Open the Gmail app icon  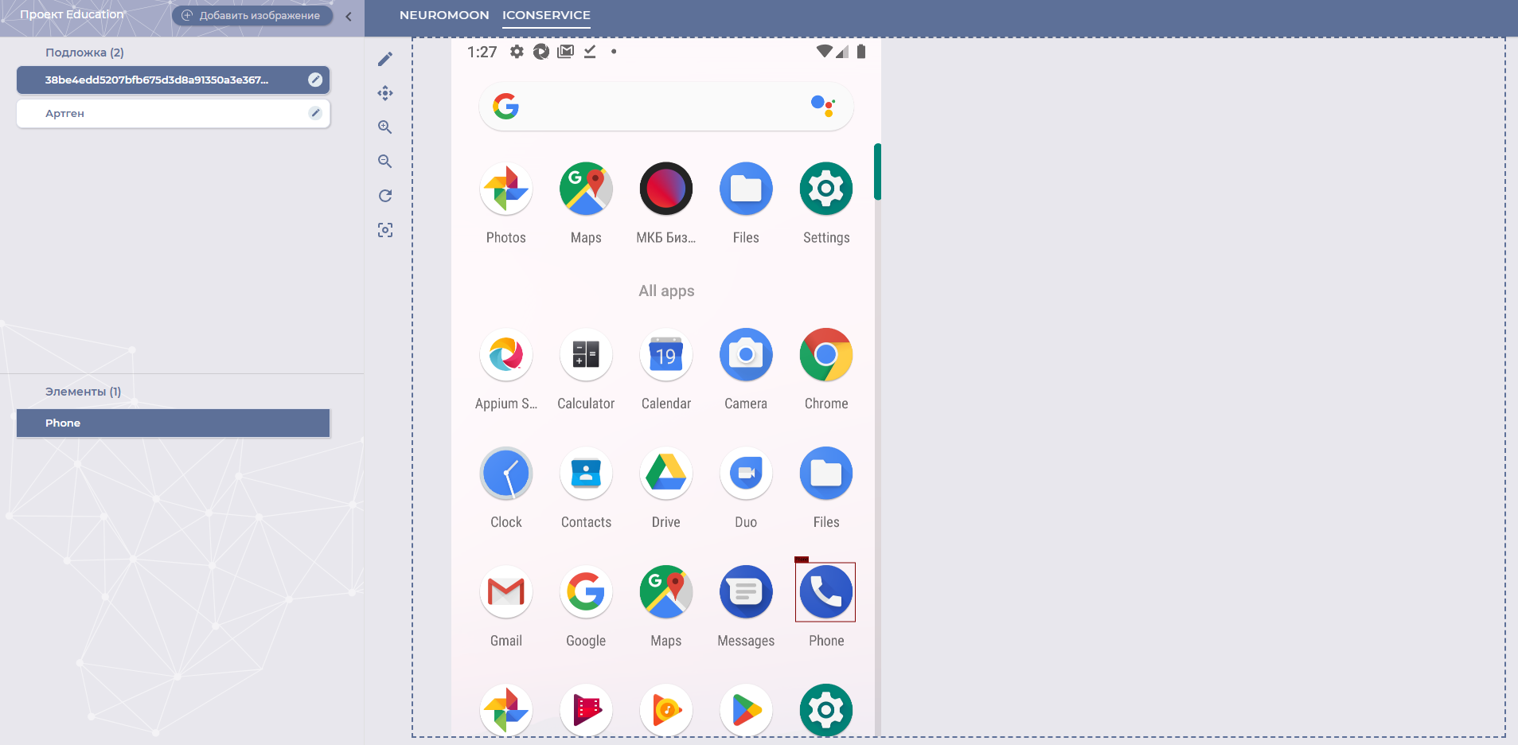pyautogui.click(x=506, y=592)
